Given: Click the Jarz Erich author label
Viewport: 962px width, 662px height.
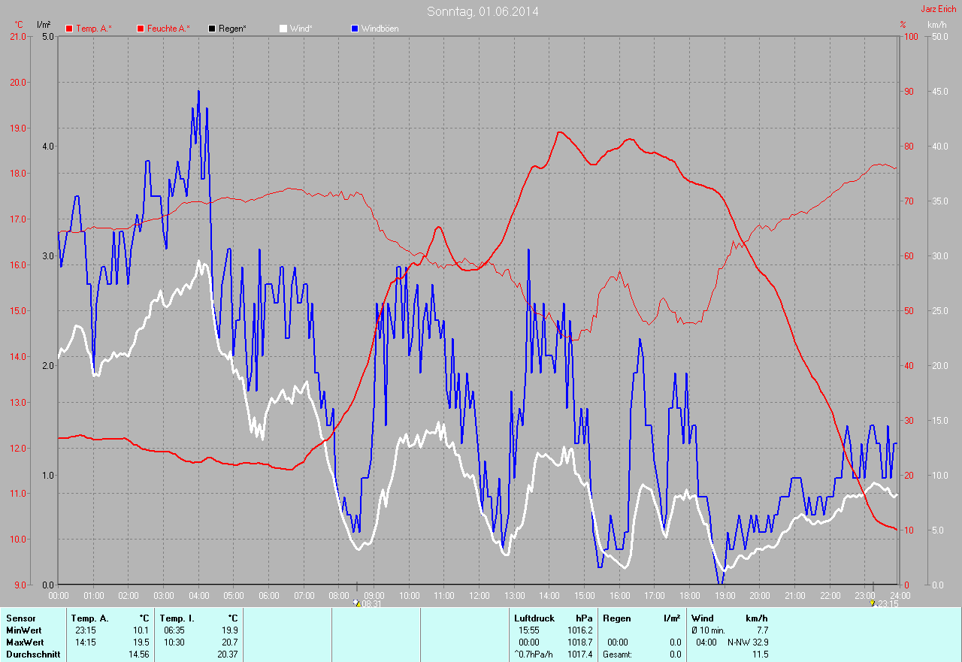Looking at the screenshot, I should (939, 9).
